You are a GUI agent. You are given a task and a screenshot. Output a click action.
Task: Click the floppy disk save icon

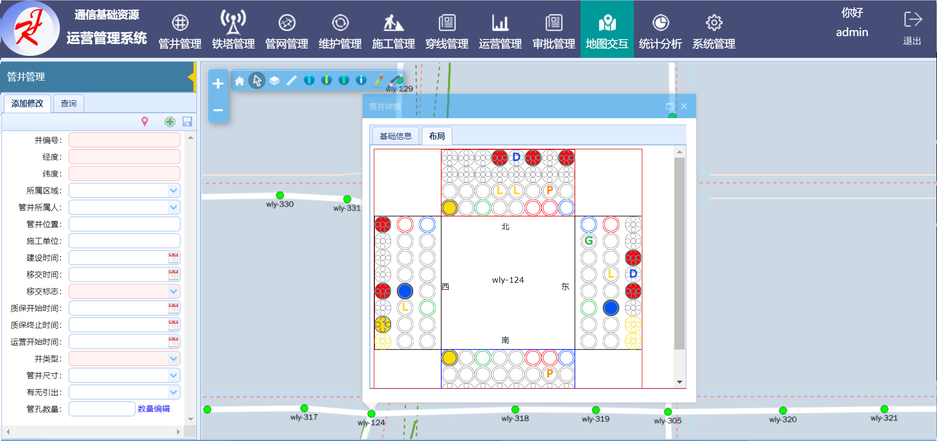[x=187, y=122]
